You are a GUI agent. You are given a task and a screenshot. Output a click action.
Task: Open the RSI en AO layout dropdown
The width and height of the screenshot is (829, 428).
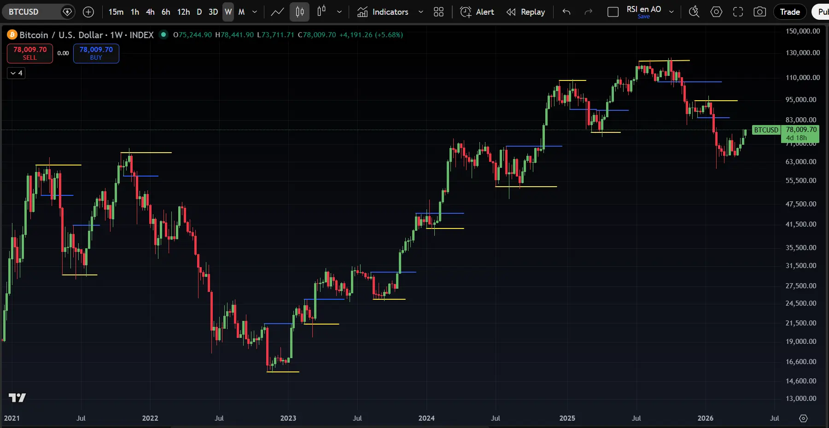point(671,12)
